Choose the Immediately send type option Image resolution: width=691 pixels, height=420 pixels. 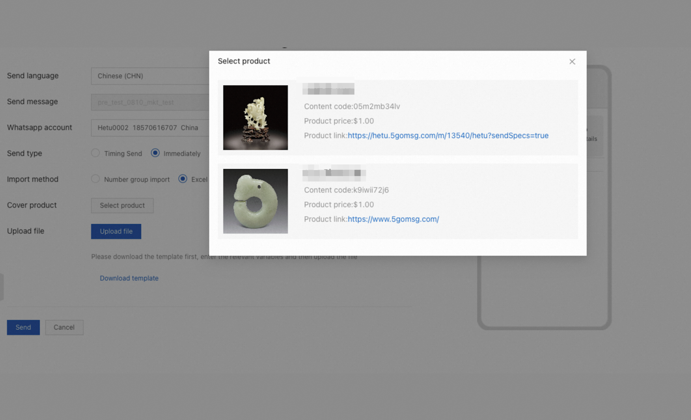[x=155, y=153]
